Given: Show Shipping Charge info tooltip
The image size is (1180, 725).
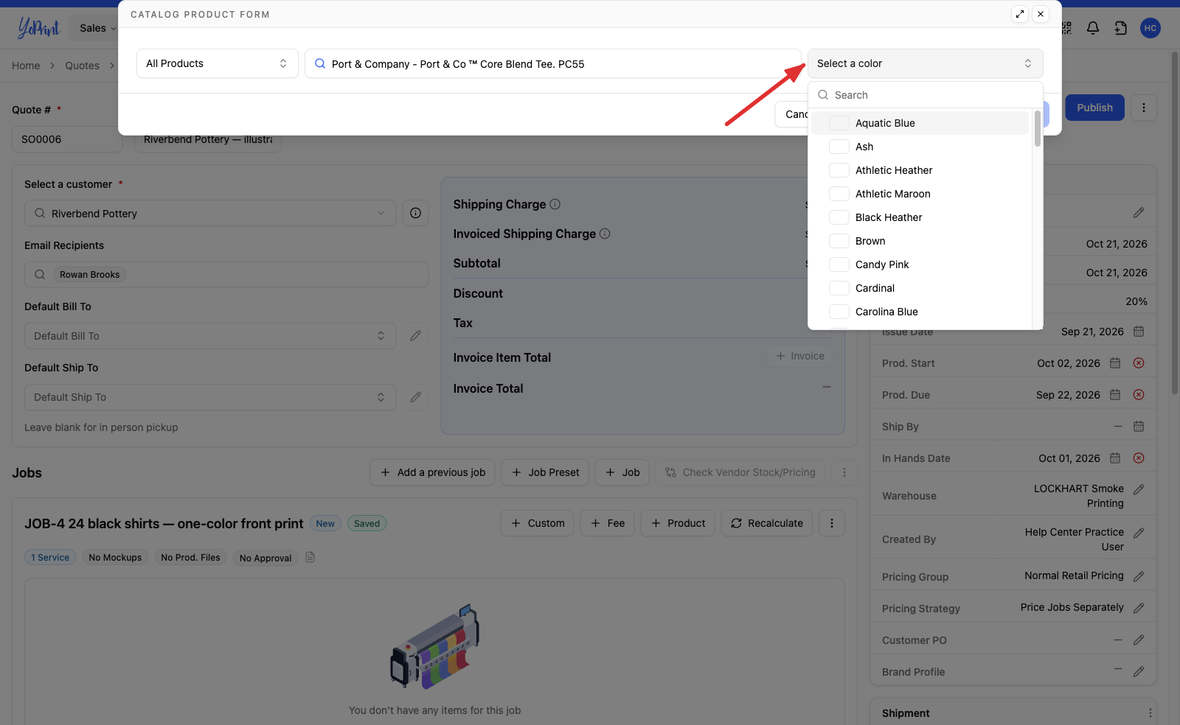Looking at the screenshot, I should coord(555,204).
